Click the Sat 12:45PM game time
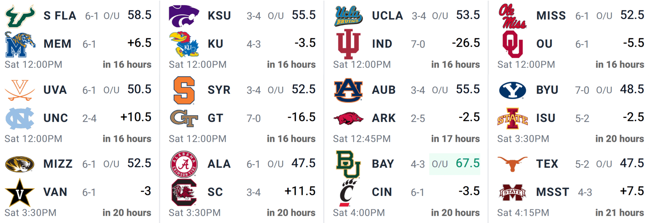This screenshot has width=649, height=223. click(362, 139)
